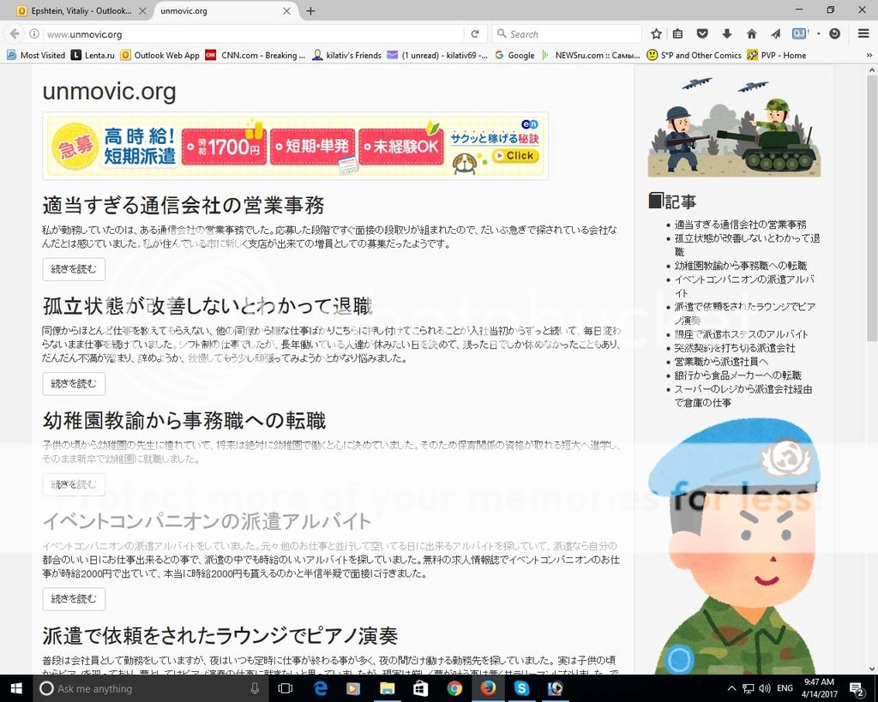Screen dimensions: 878x702
Task: Reload the current page
Action: tap(475, 34)
